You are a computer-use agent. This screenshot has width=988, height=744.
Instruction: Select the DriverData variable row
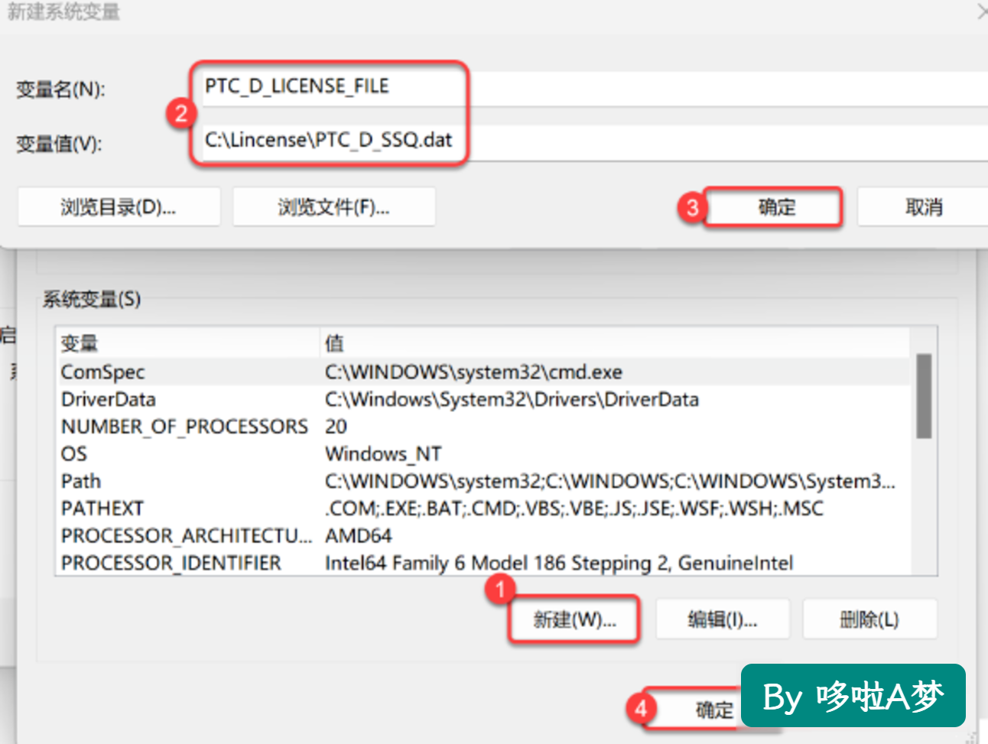[x=483, y=400]
